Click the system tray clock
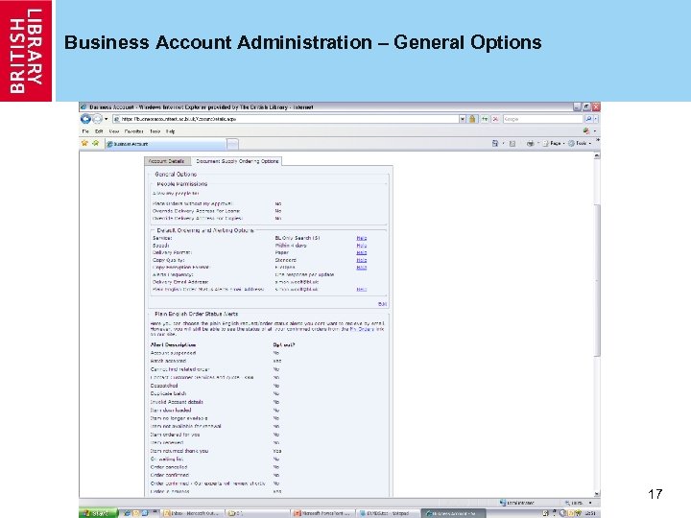The image size is (691, 518). pos(590,513)
